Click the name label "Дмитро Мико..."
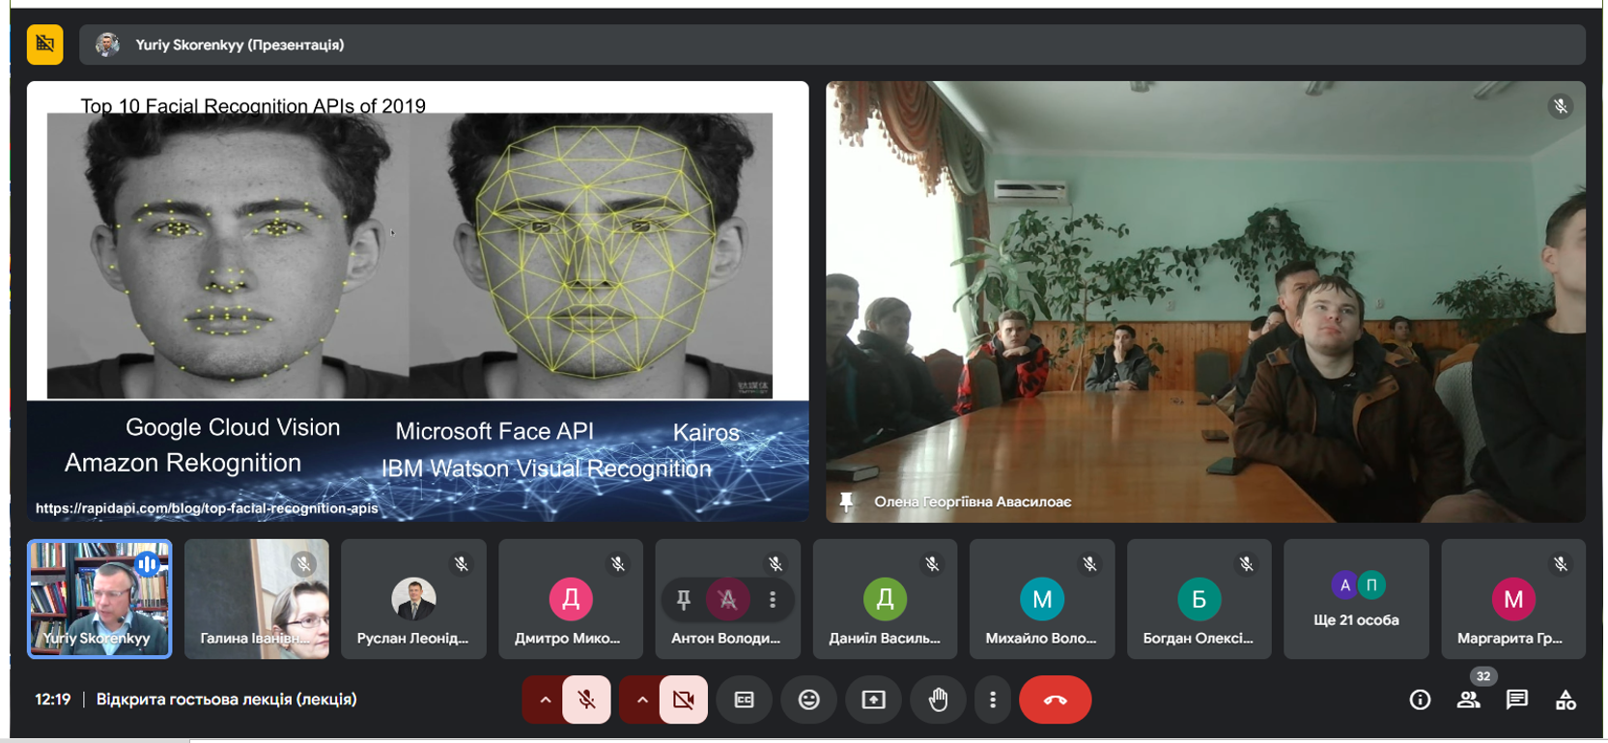 tap(568, 639)
